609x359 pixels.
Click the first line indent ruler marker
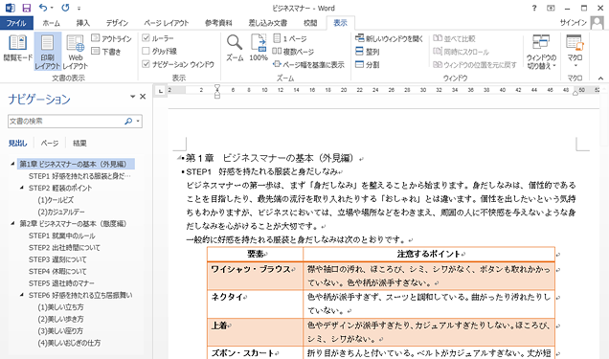coord(217,87)
